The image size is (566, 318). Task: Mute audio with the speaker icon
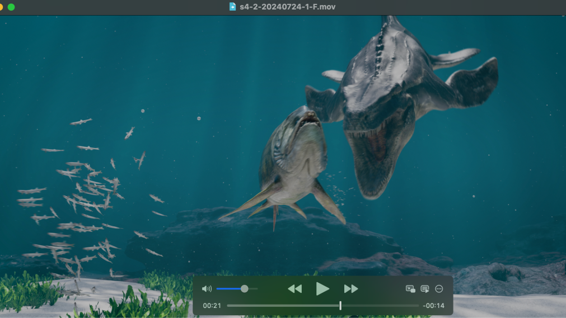click(x=207, y=289)
